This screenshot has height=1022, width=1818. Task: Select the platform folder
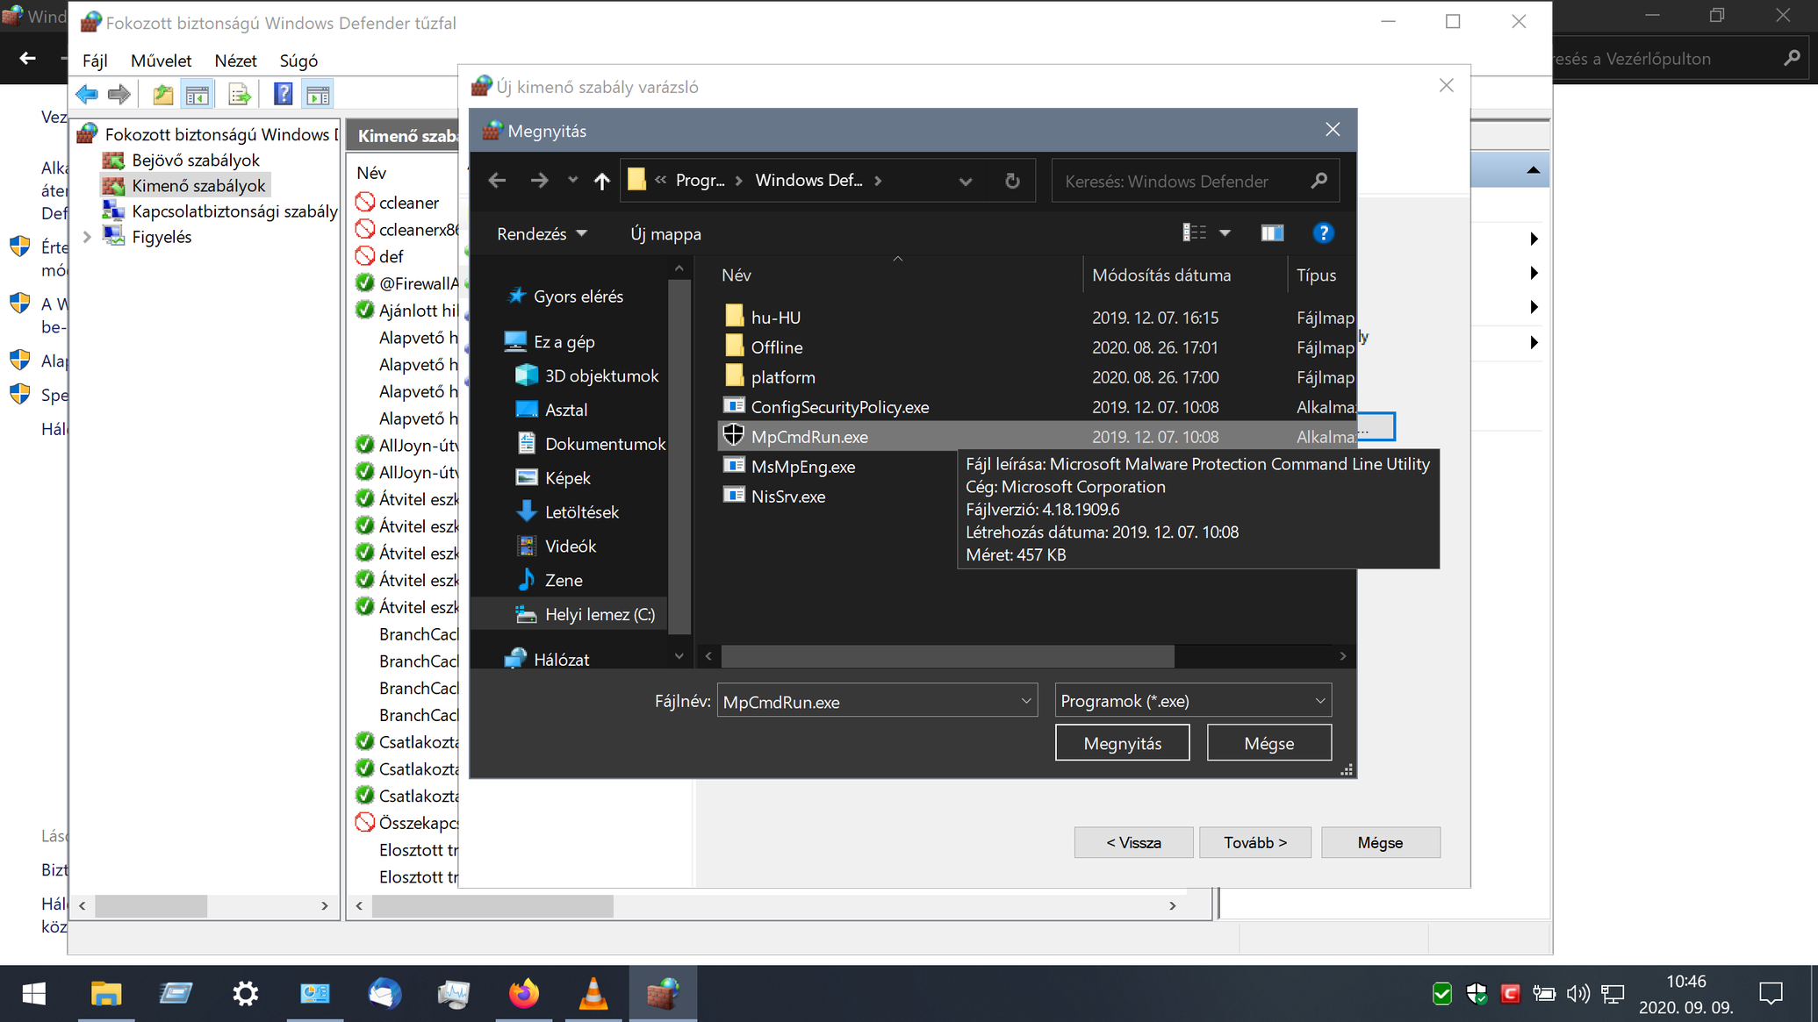pyautogui.click(x=770, y=377)
